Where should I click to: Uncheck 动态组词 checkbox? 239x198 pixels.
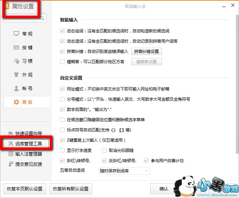62,31
